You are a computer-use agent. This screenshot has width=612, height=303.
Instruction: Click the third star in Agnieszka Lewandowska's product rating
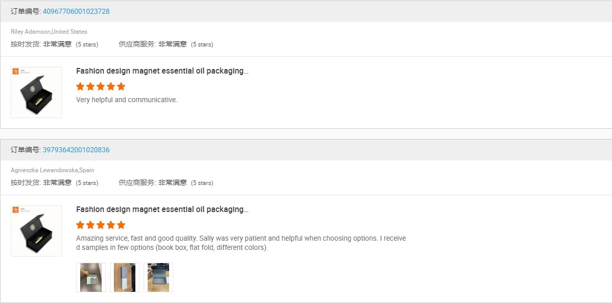tap(101, 225)
